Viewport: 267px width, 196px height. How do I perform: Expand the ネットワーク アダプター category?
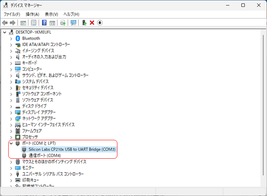(x=11, y=118)
